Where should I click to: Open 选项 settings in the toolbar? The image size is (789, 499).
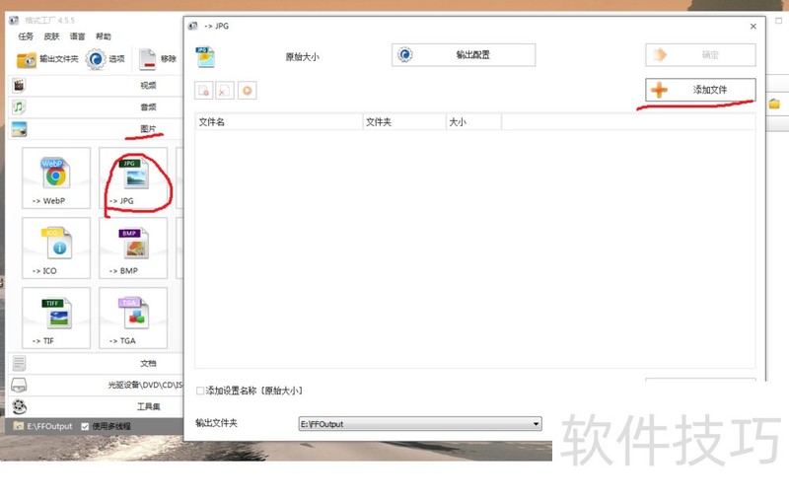pyautogui.click(x=105, y=59)
